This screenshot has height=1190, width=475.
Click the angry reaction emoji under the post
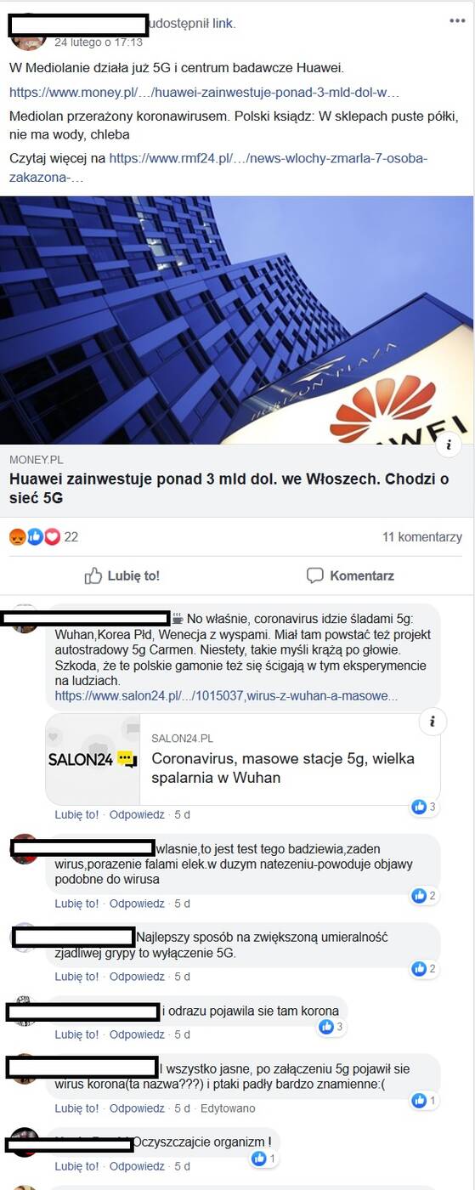(17, 536)
